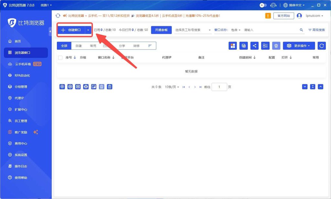Click the four-square grid icon in the toolbar
Screen dimensions: 331x199
pos(233,46)
